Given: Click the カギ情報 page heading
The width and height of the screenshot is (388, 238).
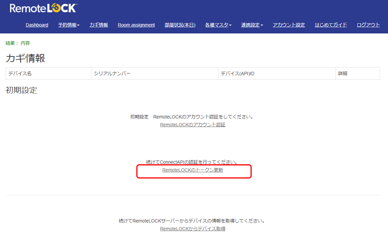Looking at the screenshot, I should coord(25,58).
